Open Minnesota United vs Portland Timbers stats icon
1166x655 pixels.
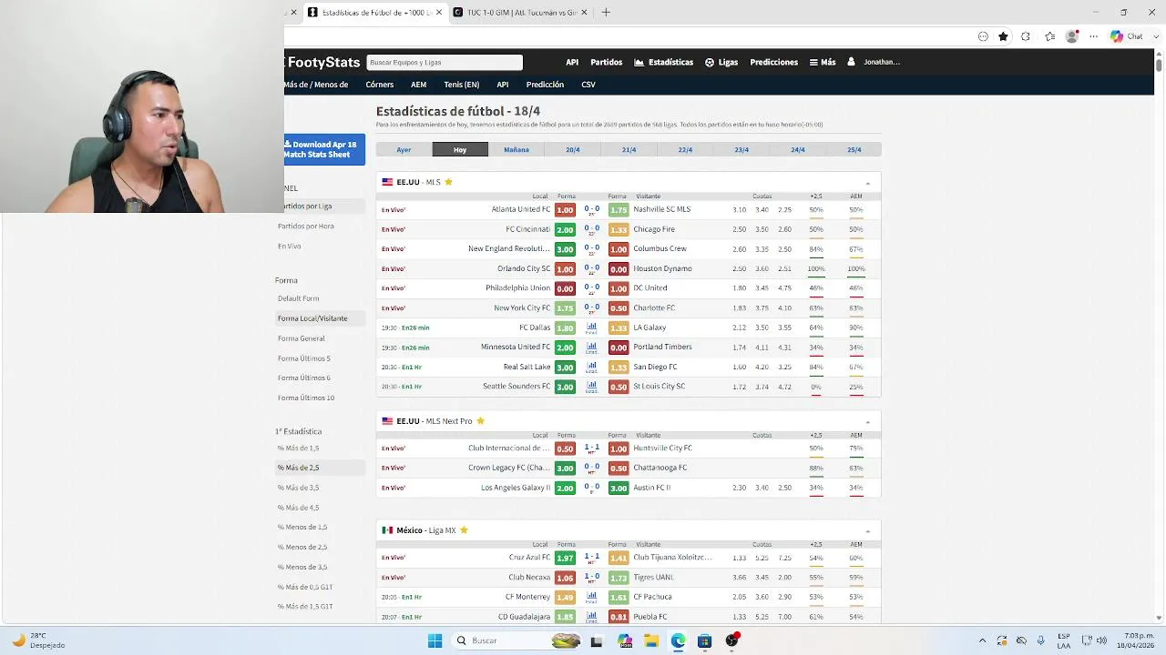[x=591, y=347]
